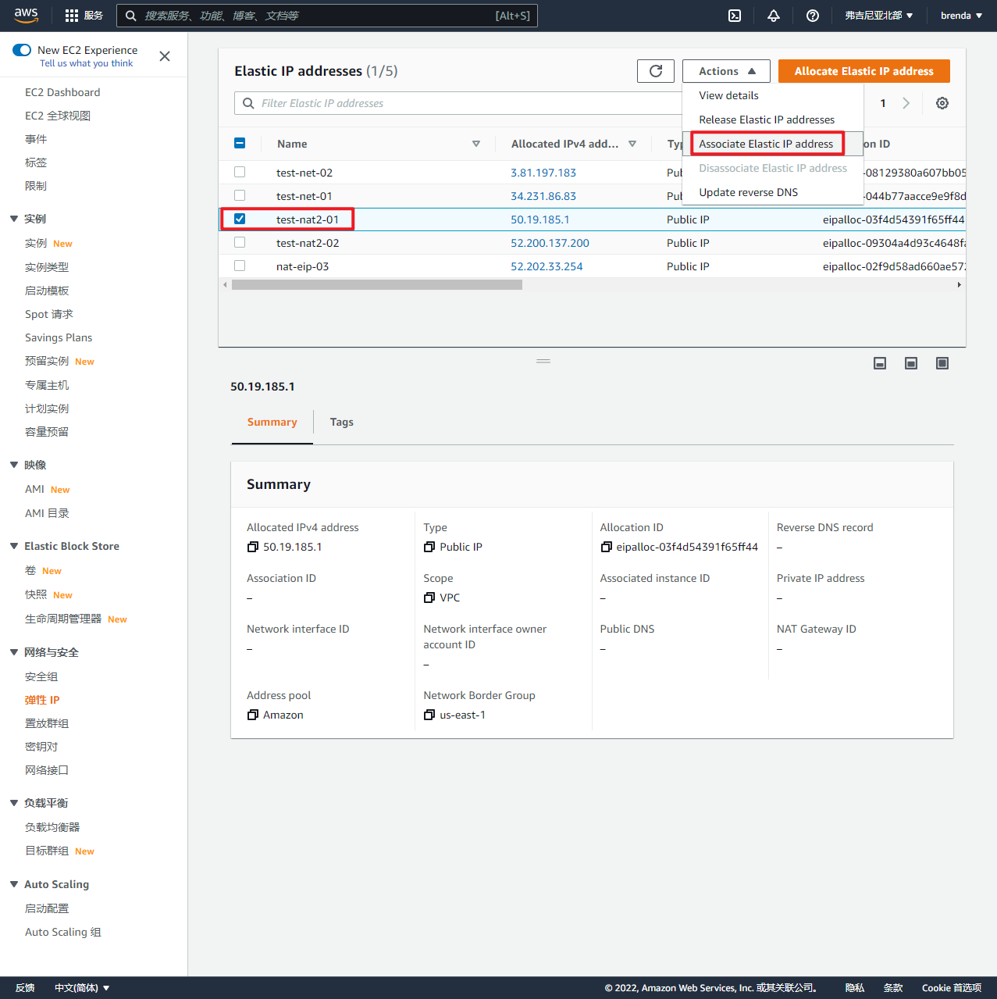
Task: Copy the us-east-1 border group value
Action: point(429,715)
